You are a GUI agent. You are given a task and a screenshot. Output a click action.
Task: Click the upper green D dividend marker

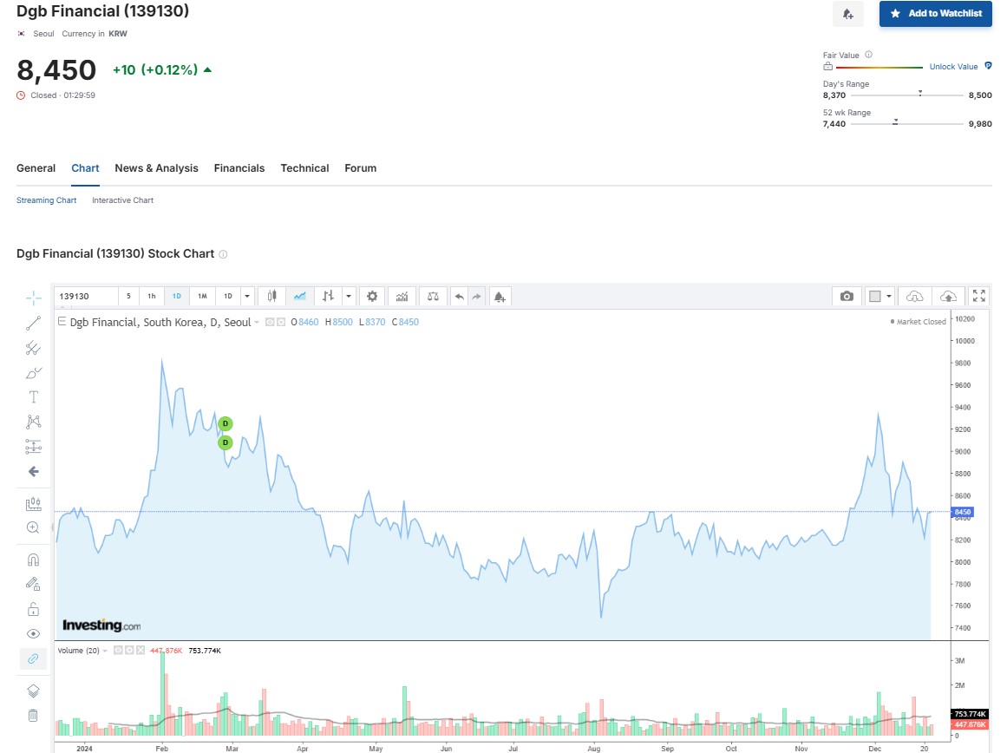click(225, 423)
